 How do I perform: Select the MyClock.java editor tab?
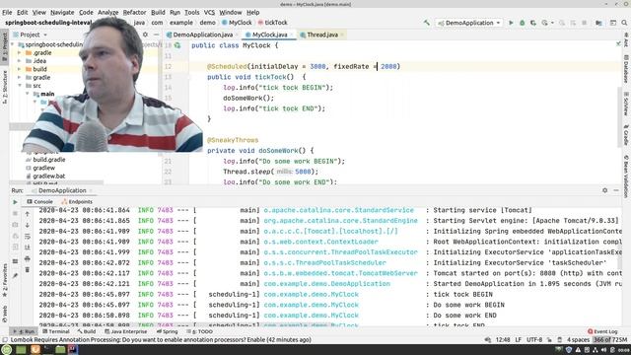pyautogui.click(x=269, y=35)
